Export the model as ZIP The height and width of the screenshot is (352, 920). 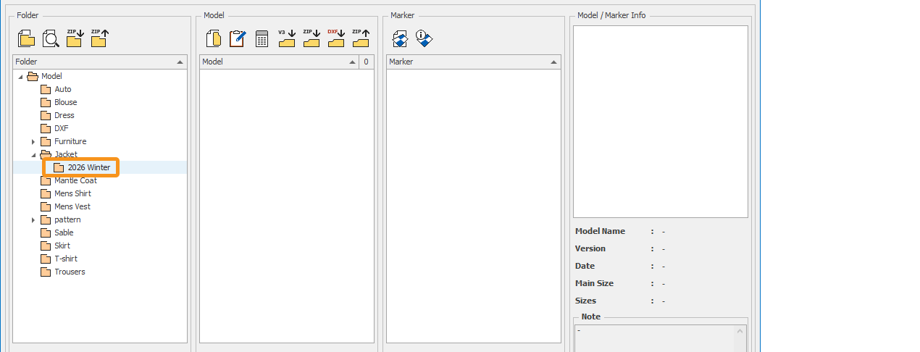[361, 38]
